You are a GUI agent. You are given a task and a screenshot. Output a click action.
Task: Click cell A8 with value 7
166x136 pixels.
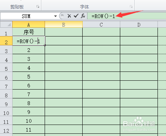pos(29,94)
